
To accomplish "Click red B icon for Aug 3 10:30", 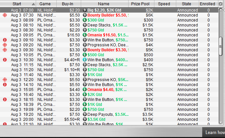I will 5,60.
